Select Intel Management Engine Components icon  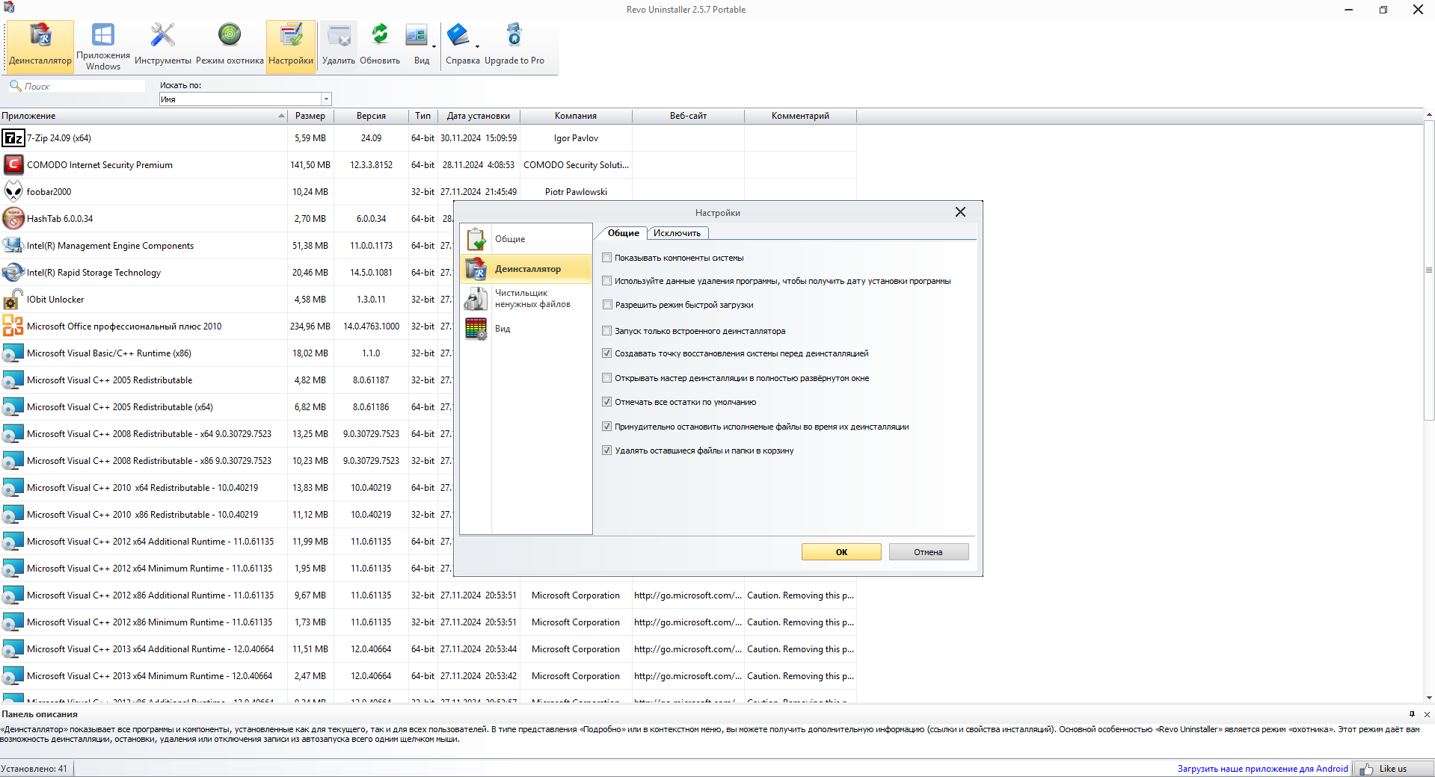[x=13, y=246]
